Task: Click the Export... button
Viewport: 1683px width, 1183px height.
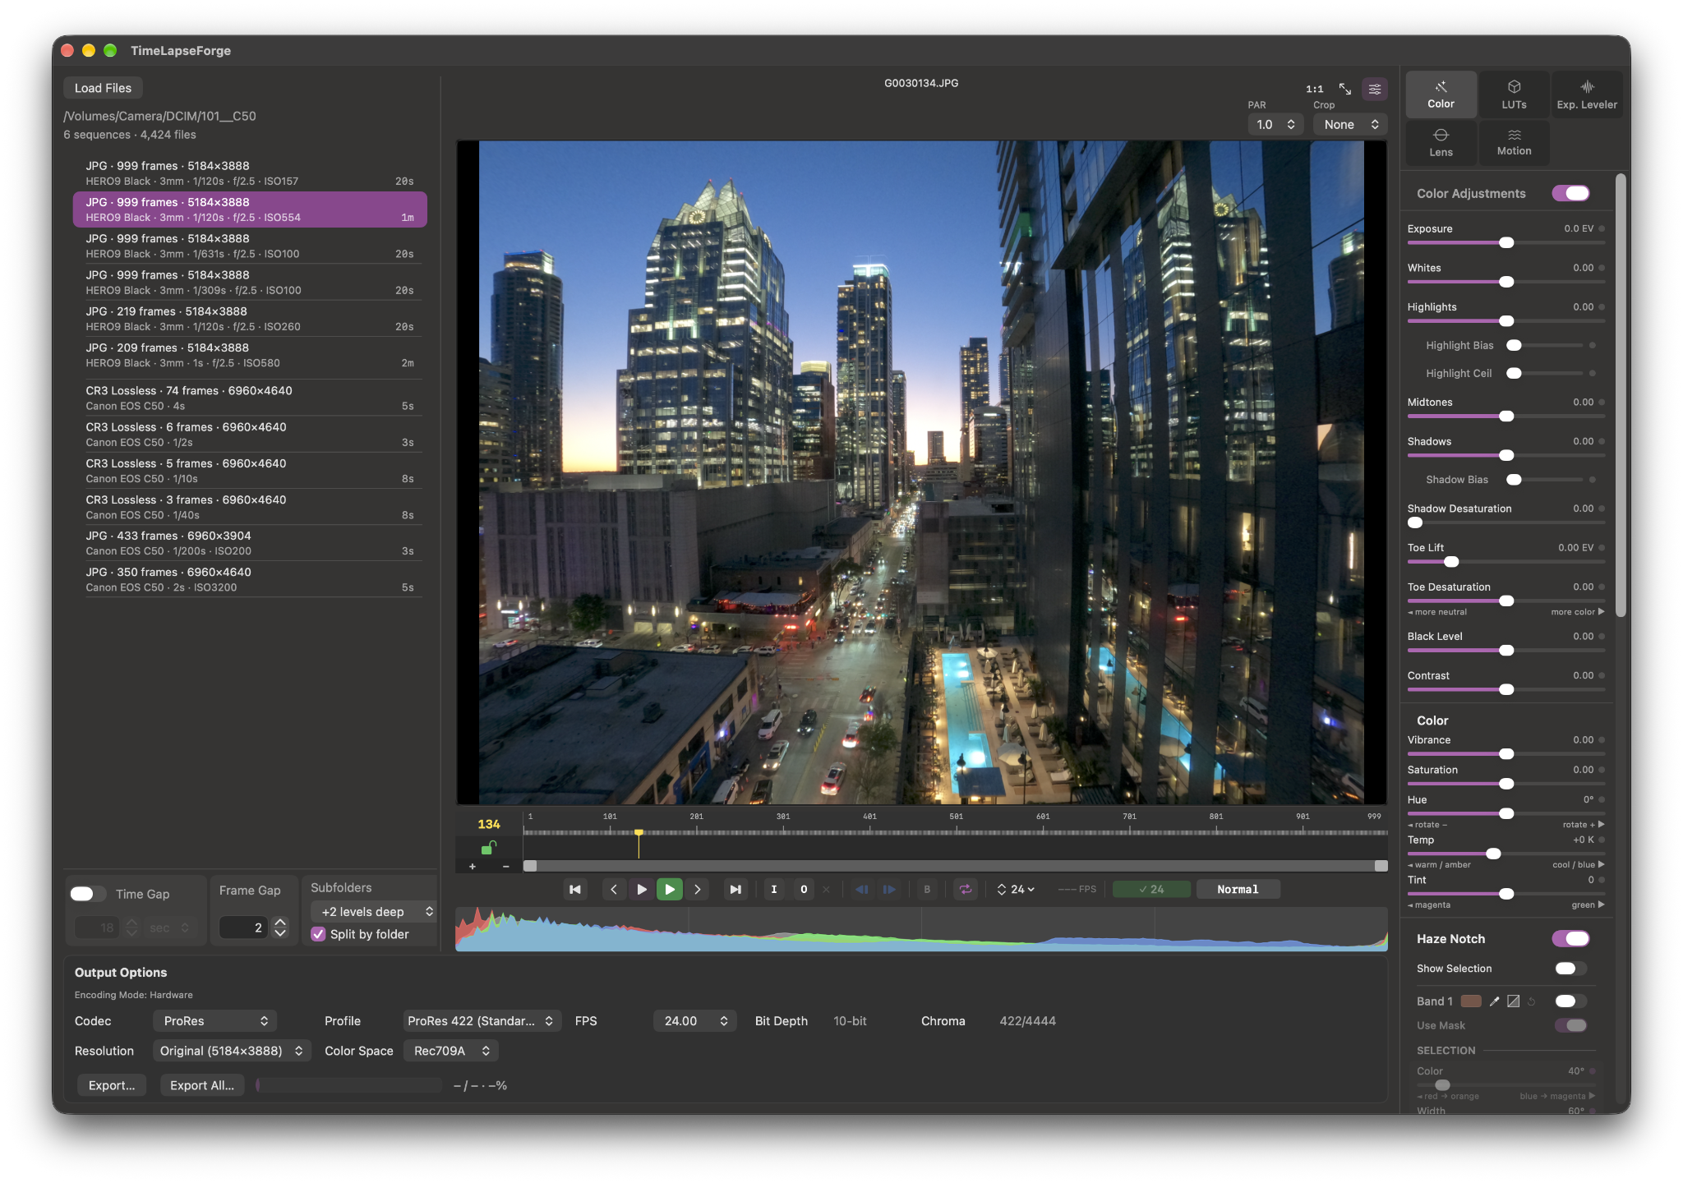Action: pos(112,1085)
